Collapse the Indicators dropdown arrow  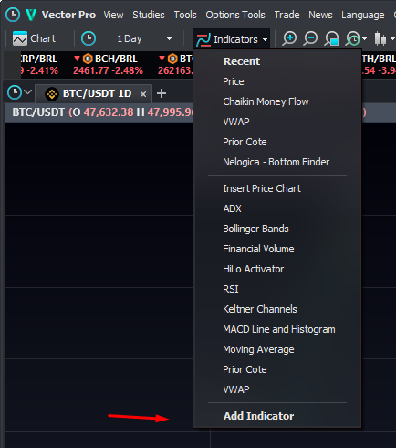pos(265,39)
